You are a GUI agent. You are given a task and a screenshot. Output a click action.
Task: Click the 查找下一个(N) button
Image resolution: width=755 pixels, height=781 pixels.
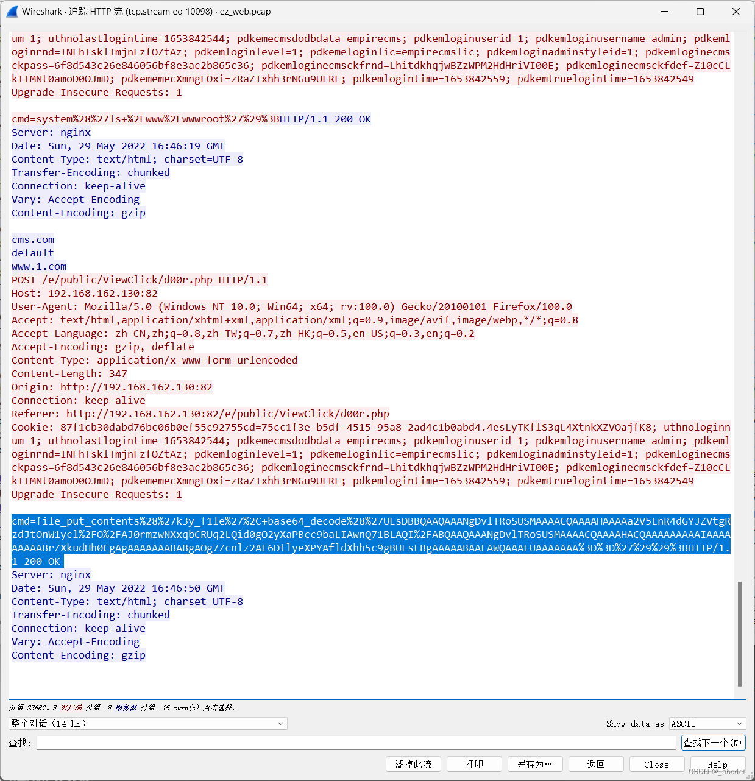pyautogui.click(x=713, y=743)
